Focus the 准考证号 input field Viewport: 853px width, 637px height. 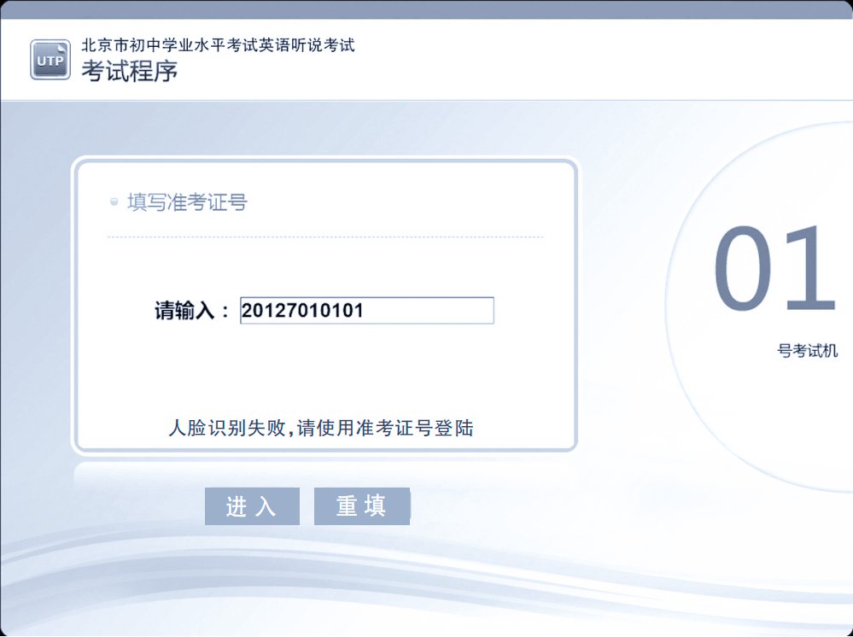click(x=366, y=311)
